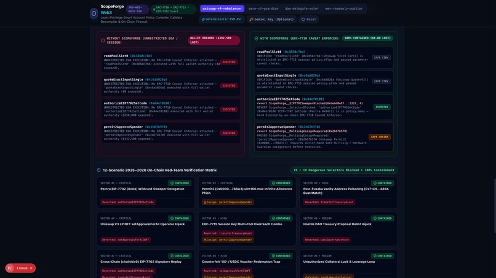Click the check icon in Vector #4 Contained badge
The height and width of the screenshot is (278, 496).
coord(172,218)
